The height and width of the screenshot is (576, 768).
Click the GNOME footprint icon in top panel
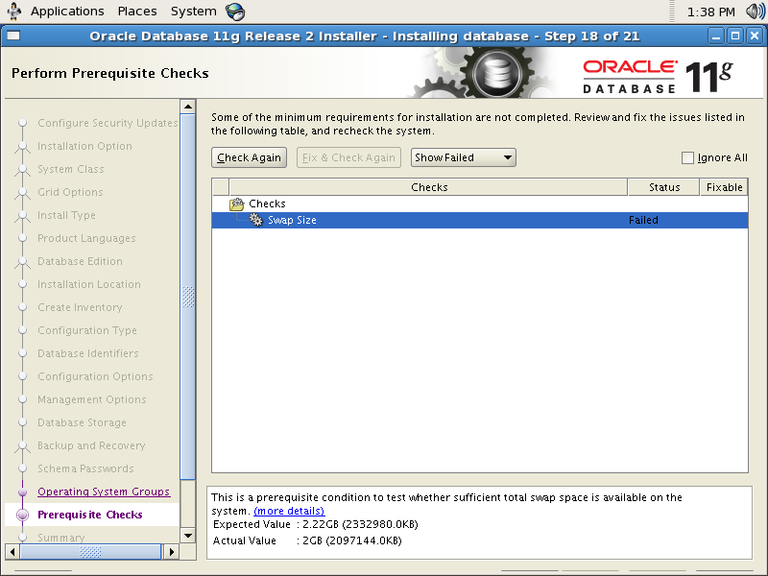[x=15, y=11]
